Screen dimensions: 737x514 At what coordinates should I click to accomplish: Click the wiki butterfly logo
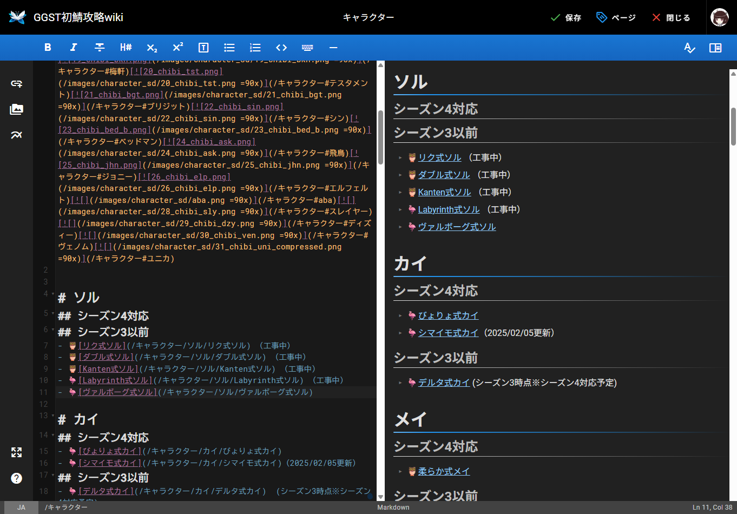17,17
